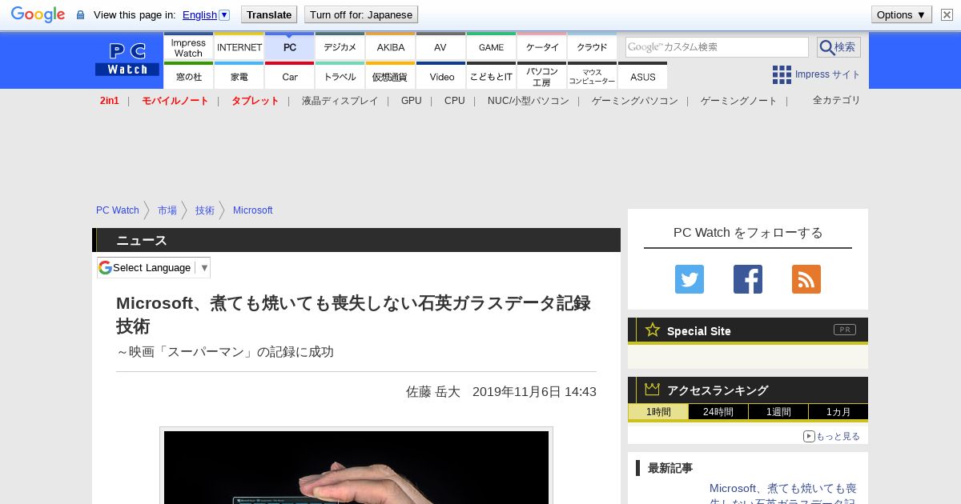Click the 検索 search button
Viewport: 961px width, 504px height.
[838, 47]
